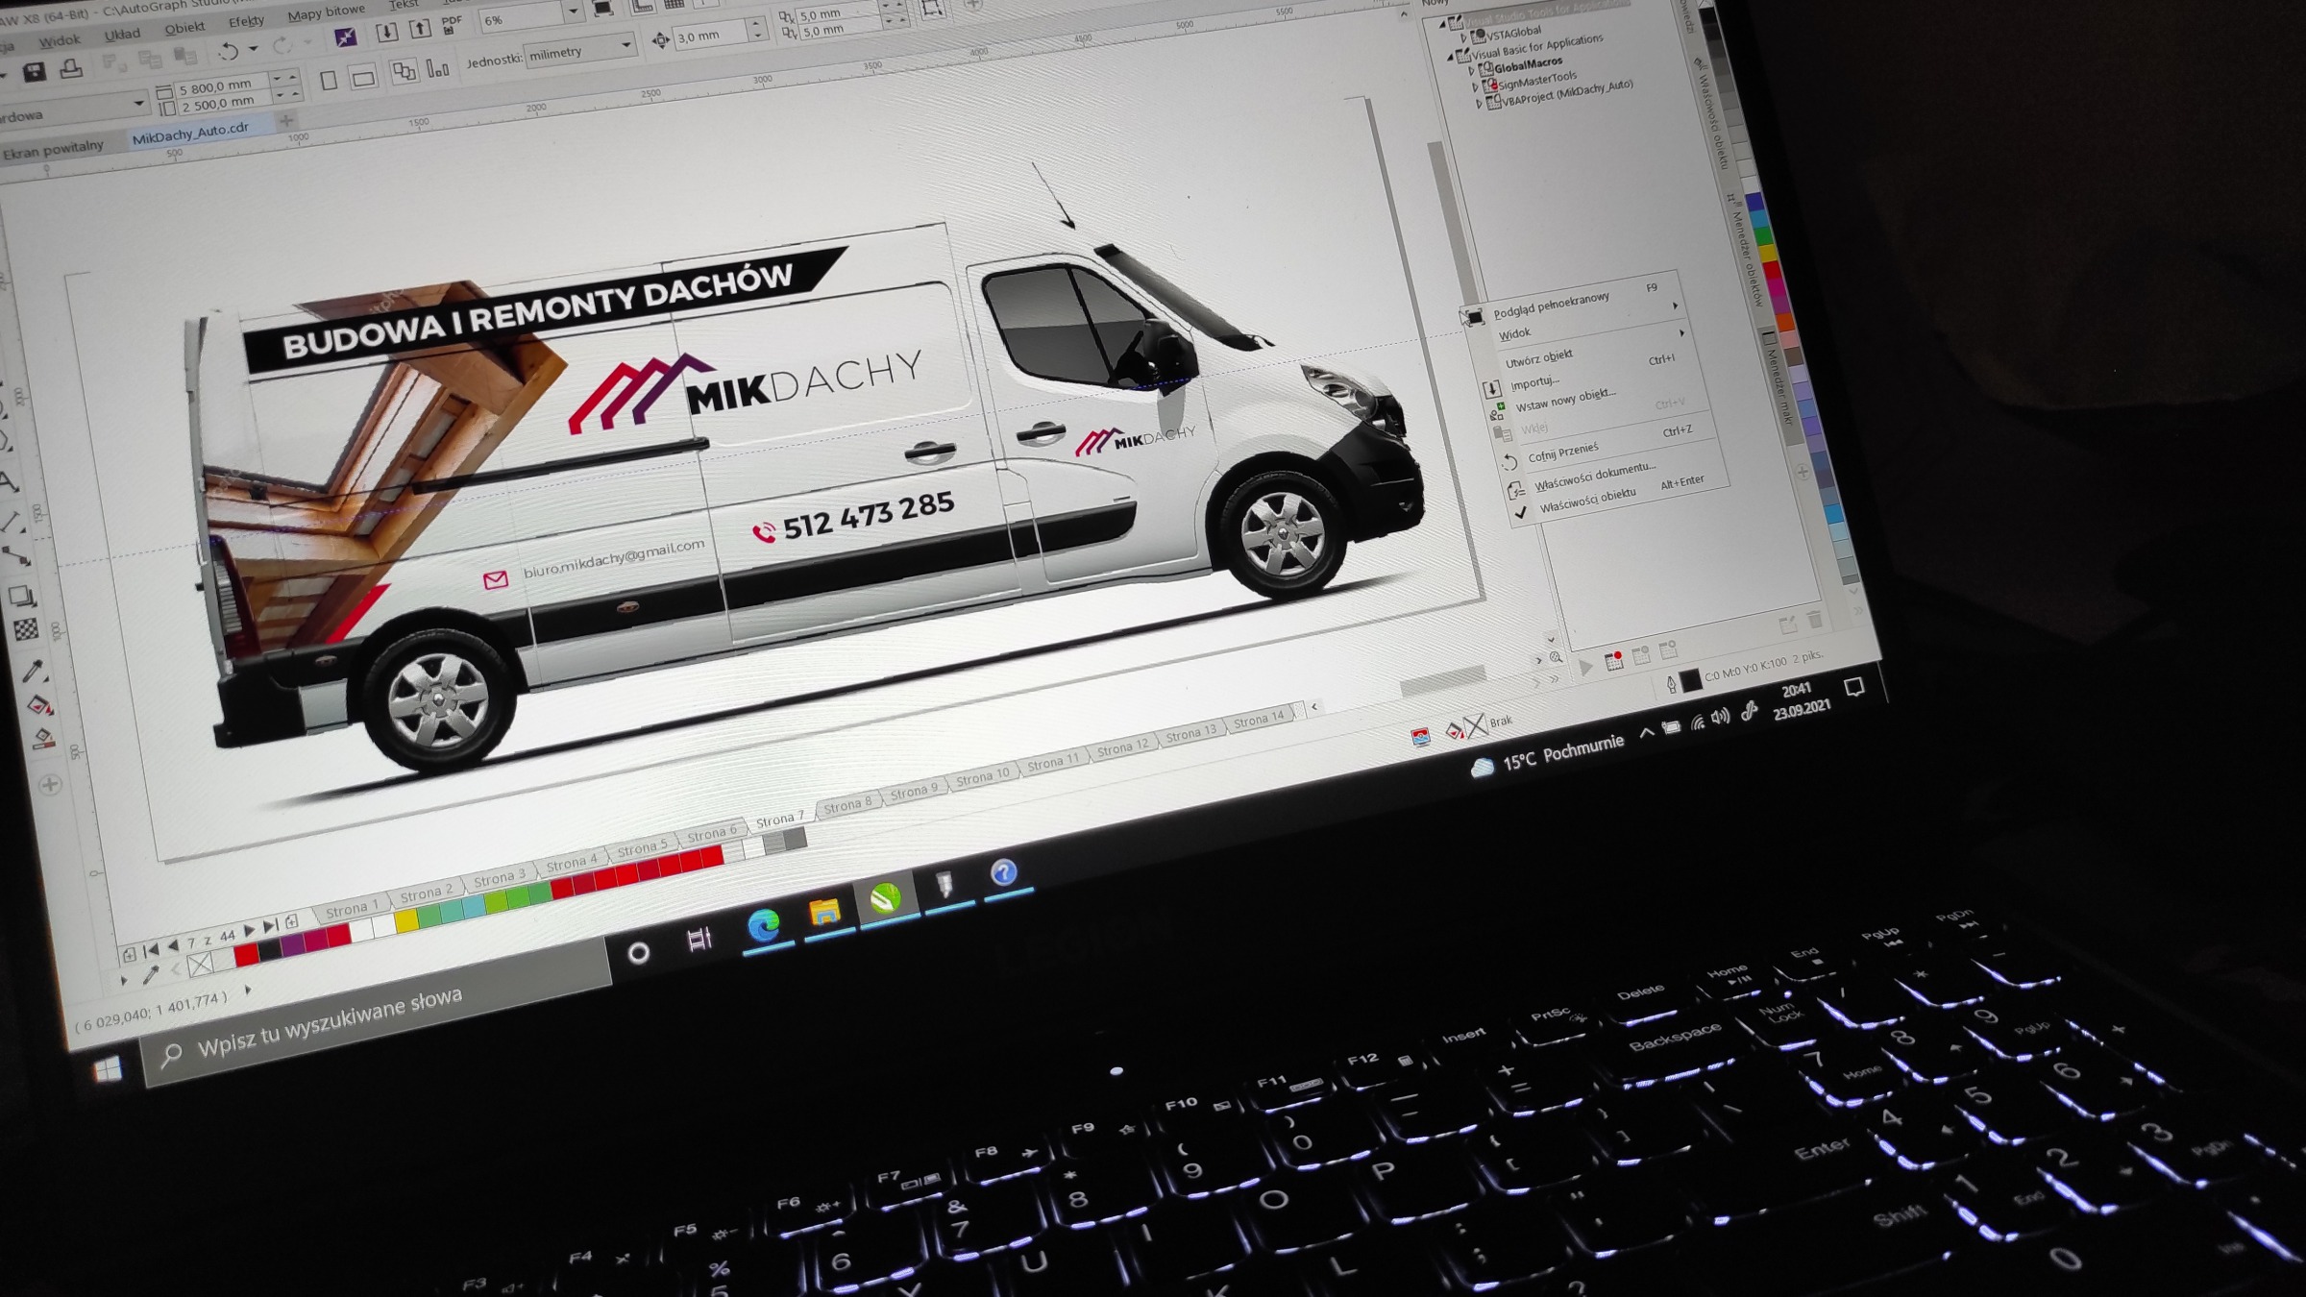Select the Interactive Fill tool
Screen dimensions: 2306x1297
(x=39, y=706)
